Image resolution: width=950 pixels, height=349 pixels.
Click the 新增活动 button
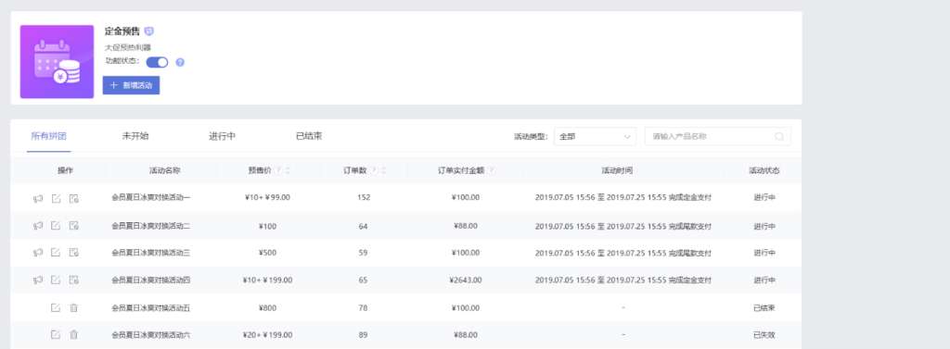click(x=131, y=85)
